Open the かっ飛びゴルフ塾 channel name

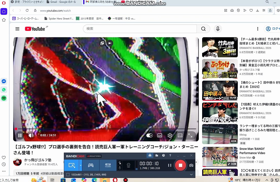(38, 160)
